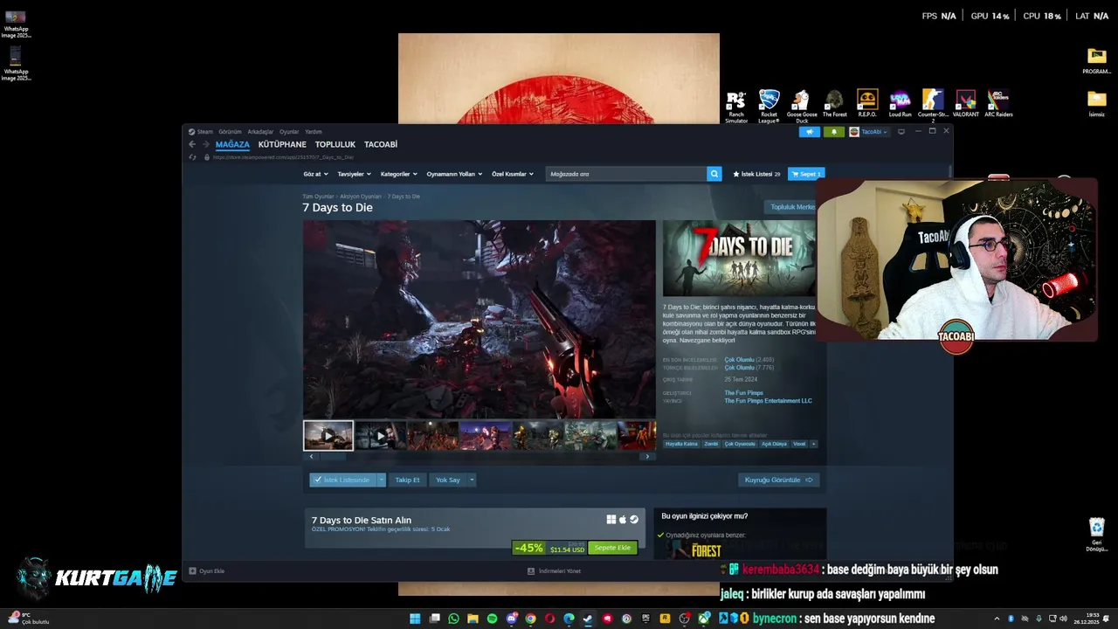Image resolution: width=1118 pixels, height=629 pixels.
Task: Open The Forest desktop shortcut
Action: click(834, 103)
